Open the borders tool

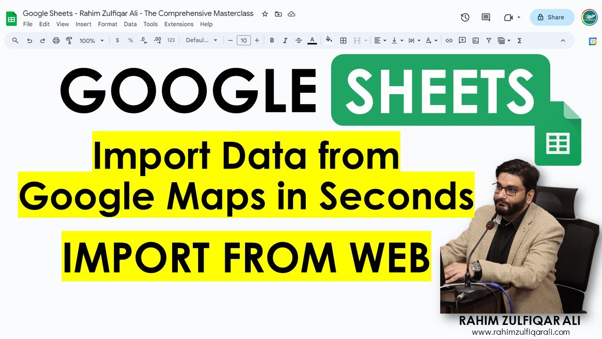(343, 40)
